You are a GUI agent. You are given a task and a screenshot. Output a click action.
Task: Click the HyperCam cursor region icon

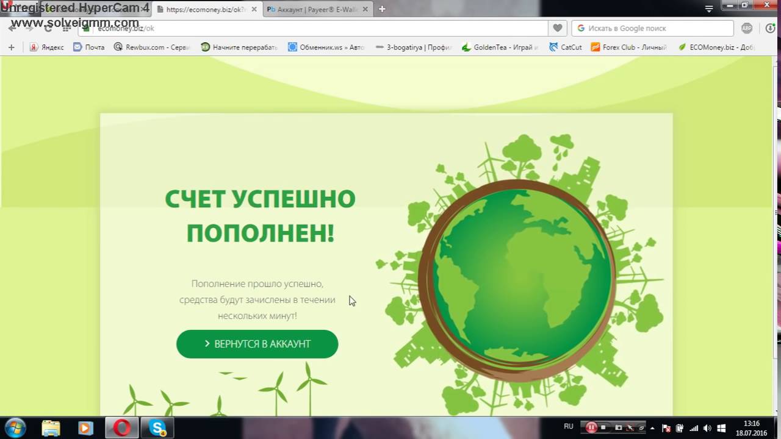[x=630, y=427]
